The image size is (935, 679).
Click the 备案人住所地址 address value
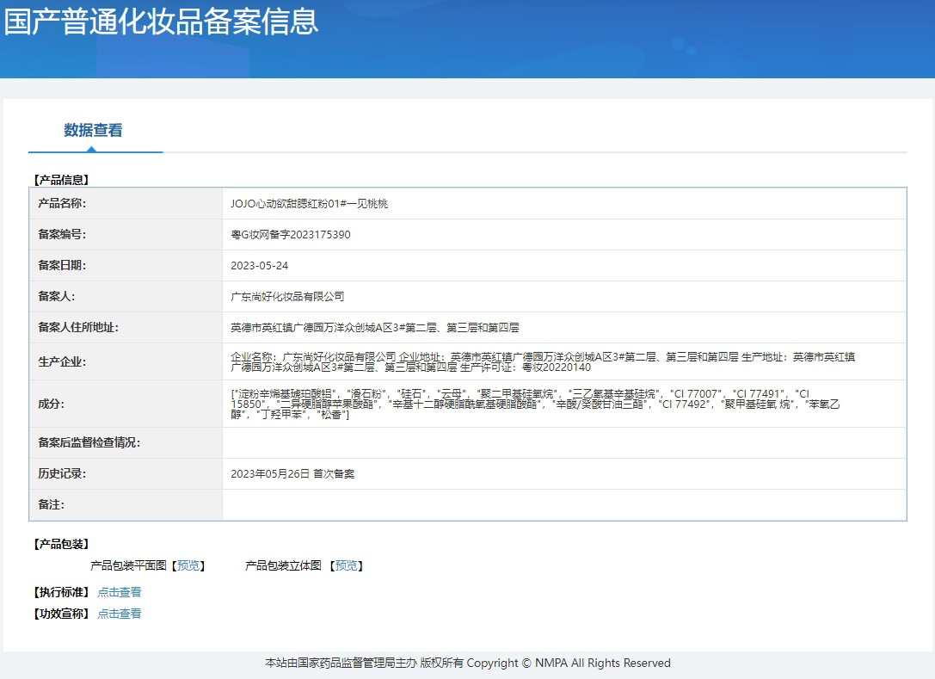coord(374,328)
